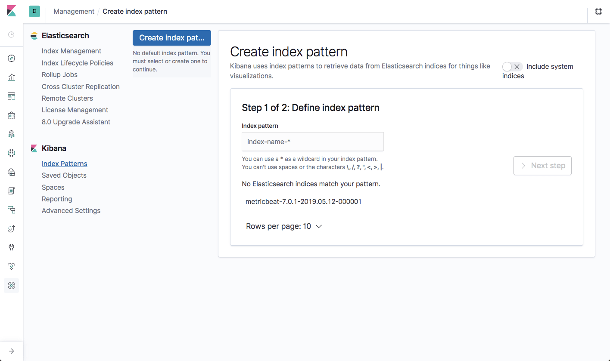Open Reporting page

[57, 199]
